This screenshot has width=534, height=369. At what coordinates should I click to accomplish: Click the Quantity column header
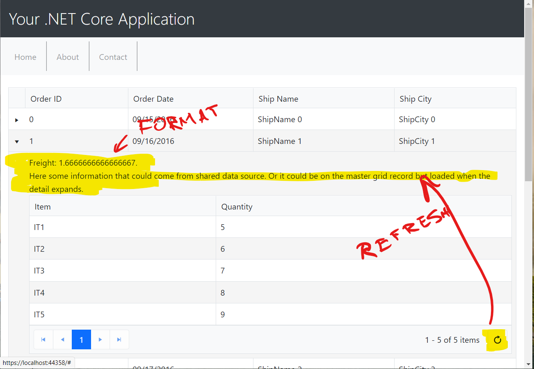coord(237,207)
